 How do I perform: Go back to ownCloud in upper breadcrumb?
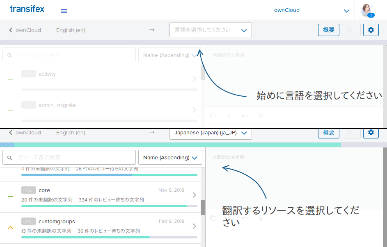[x=25, y=30]
